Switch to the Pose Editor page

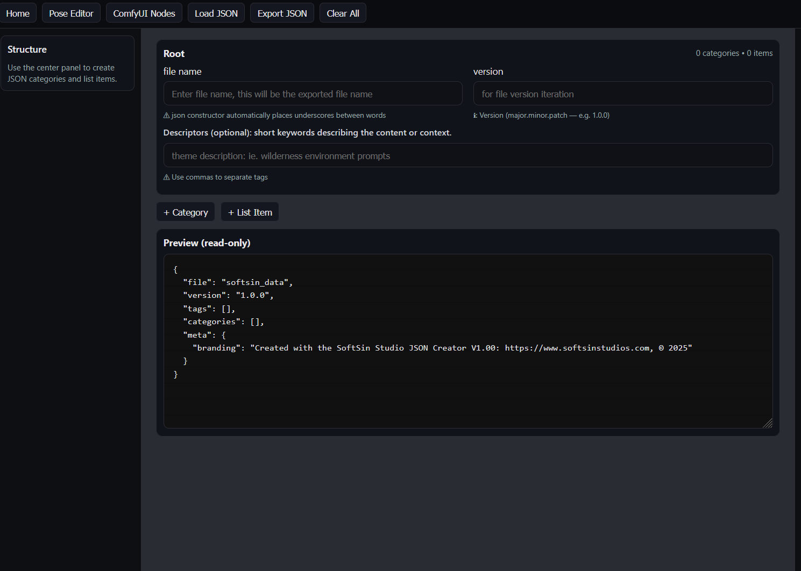tap(70, 12)
